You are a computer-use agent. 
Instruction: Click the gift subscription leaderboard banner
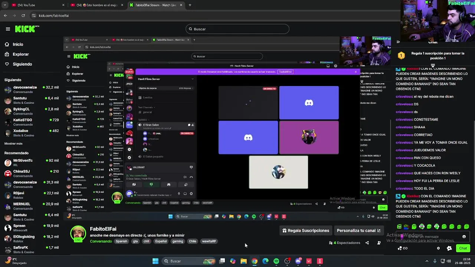click(x=433, y=56)
